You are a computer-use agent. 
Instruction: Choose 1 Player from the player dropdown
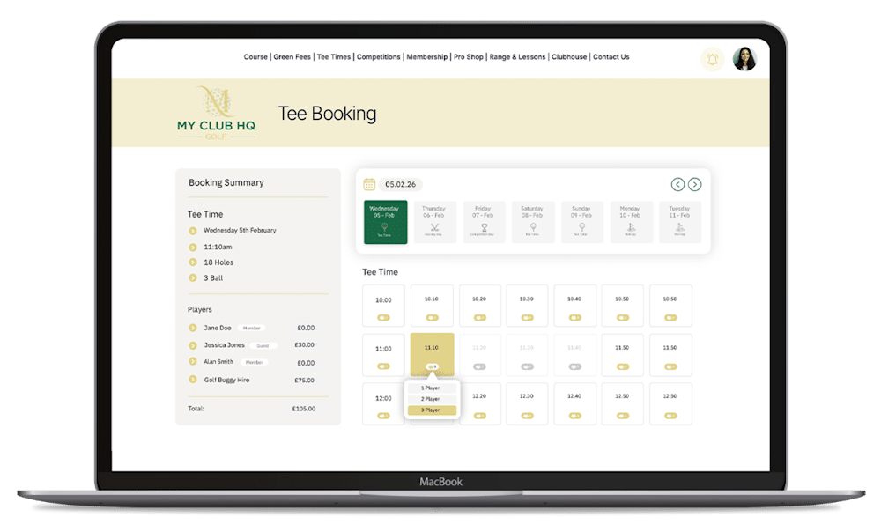(x=432, y=388)
